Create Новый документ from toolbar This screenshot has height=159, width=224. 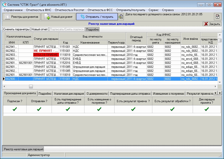click(x=58, y=17)
